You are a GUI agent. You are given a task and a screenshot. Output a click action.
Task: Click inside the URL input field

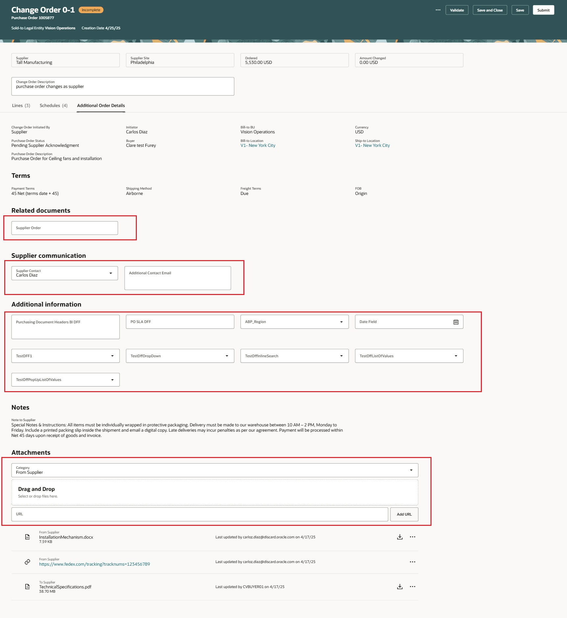tap(197, 514)
